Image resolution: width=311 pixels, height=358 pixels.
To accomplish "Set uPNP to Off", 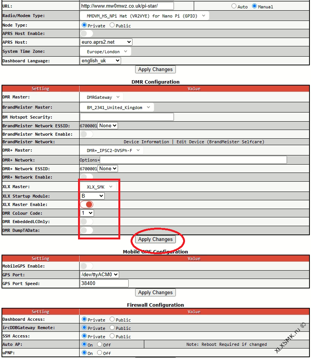I will coord(99,353).
